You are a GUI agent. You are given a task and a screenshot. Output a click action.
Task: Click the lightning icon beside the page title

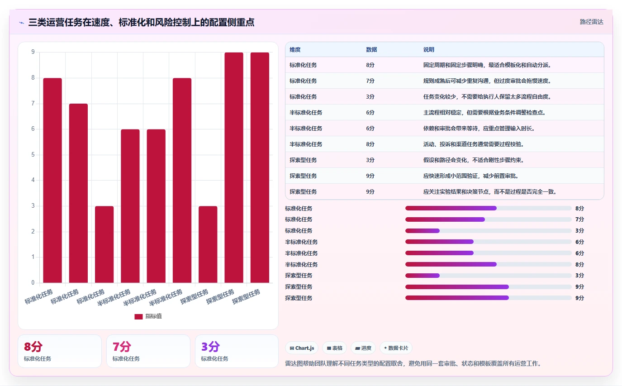click(x=21, y=22)
